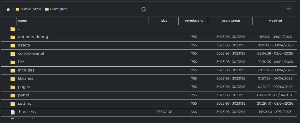The height and width of the screenshot is (123, 300).
Task: Click modified time 01:57:26 - 09/04/2026
Action: [275, 78]
